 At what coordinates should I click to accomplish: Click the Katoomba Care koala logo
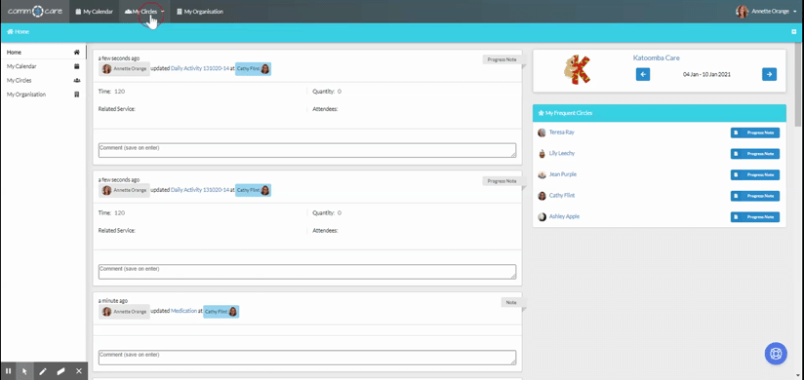point(577,70)
